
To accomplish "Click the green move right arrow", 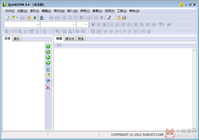I will point(48,63).
